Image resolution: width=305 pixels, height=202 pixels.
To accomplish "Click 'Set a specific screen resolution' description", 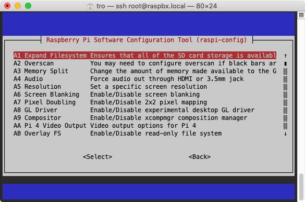I will (149, 87).
